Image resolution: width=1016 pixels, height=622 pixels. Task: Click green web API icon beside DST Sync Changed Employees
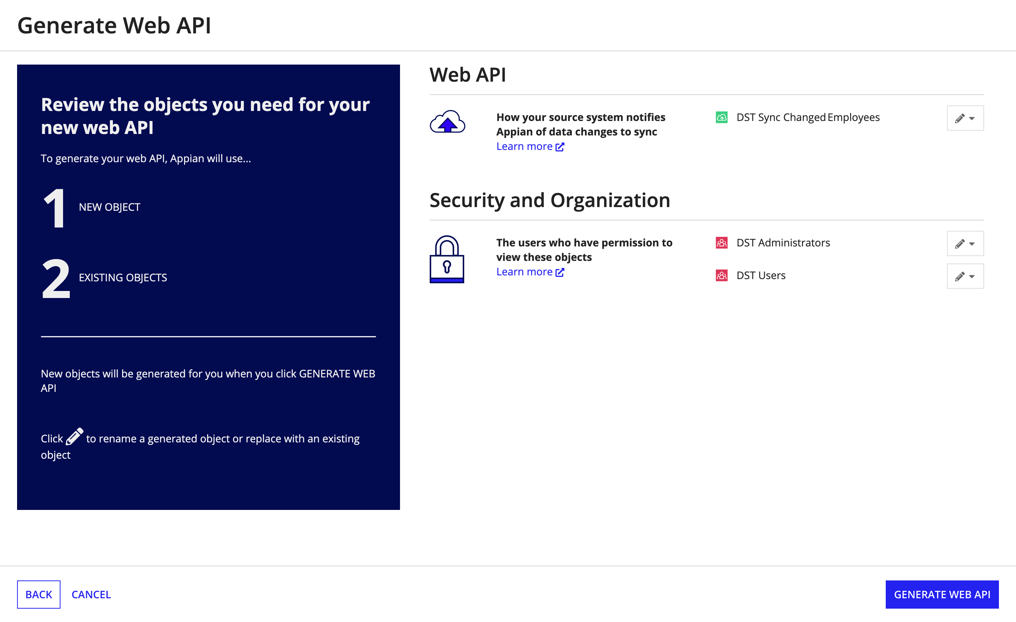[722, 118]
